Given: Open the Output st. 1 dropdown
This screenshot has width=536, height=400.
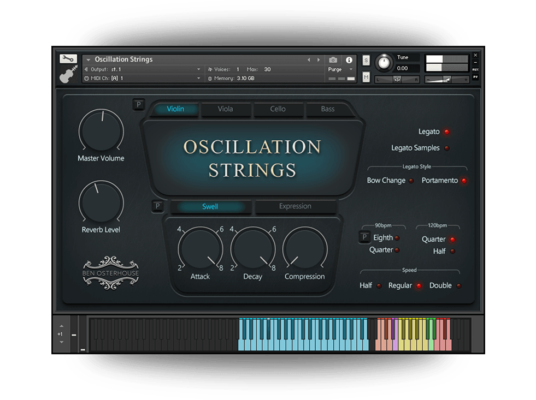Looking at the screenshot, I should (198, 69).
